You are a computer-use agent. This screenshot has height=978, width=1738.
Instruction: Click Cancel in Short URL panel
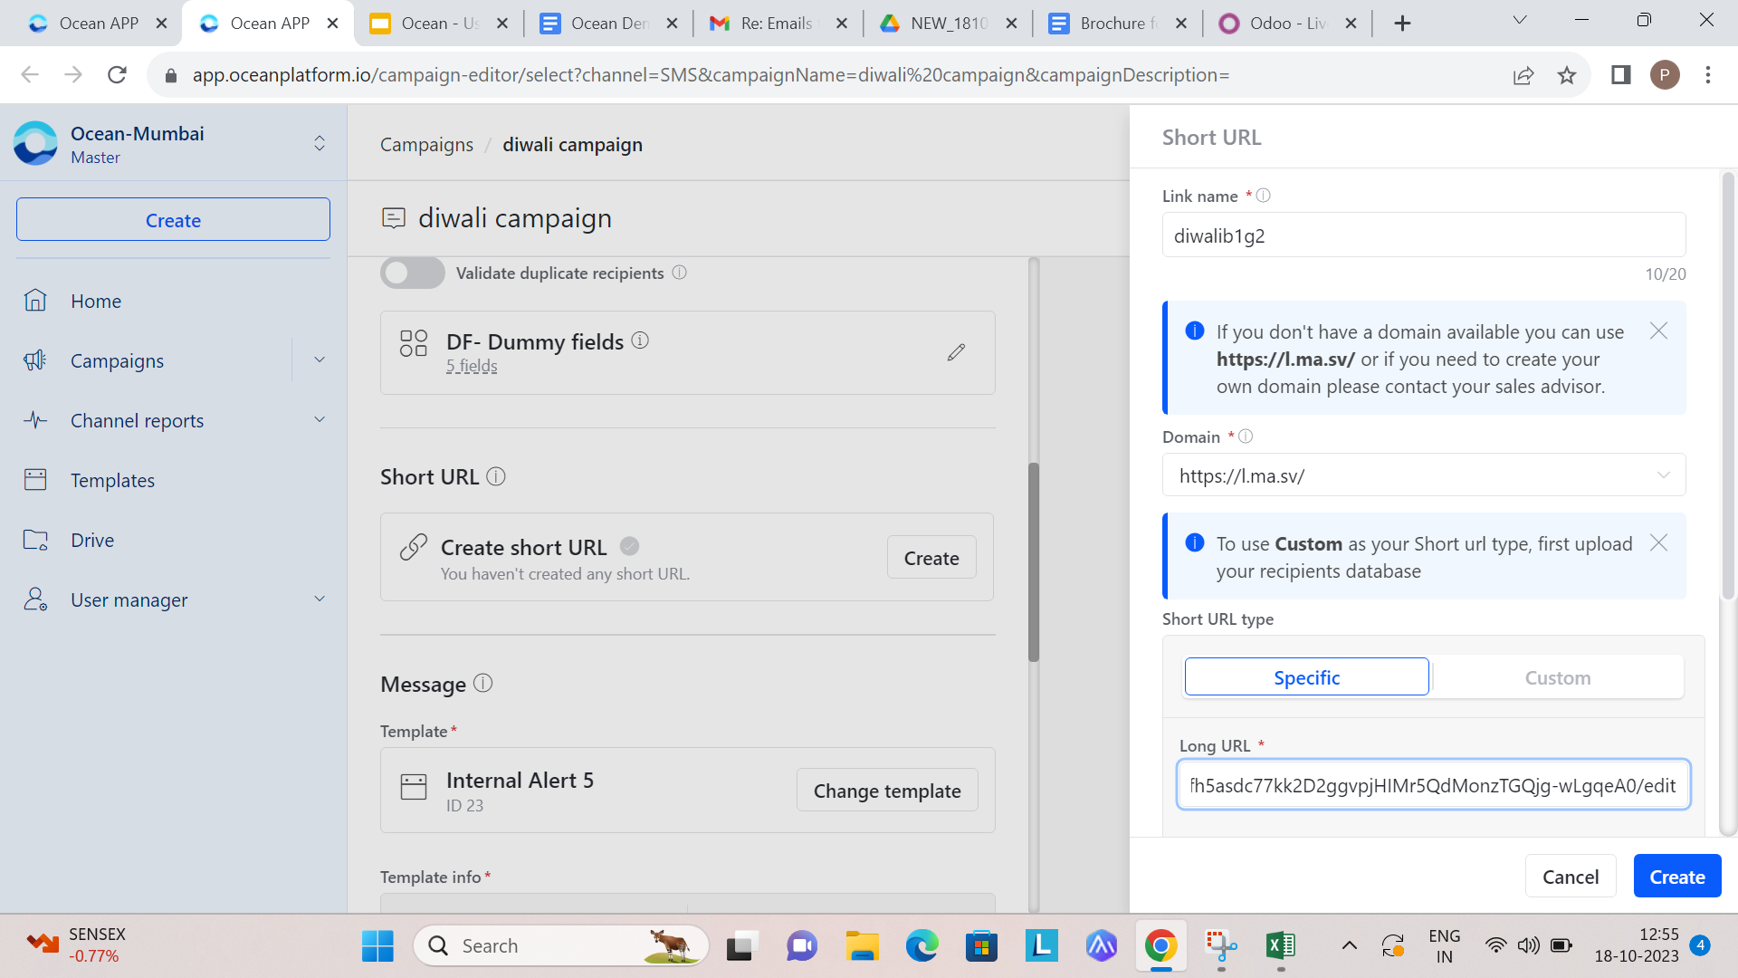tap(1571, 877)
